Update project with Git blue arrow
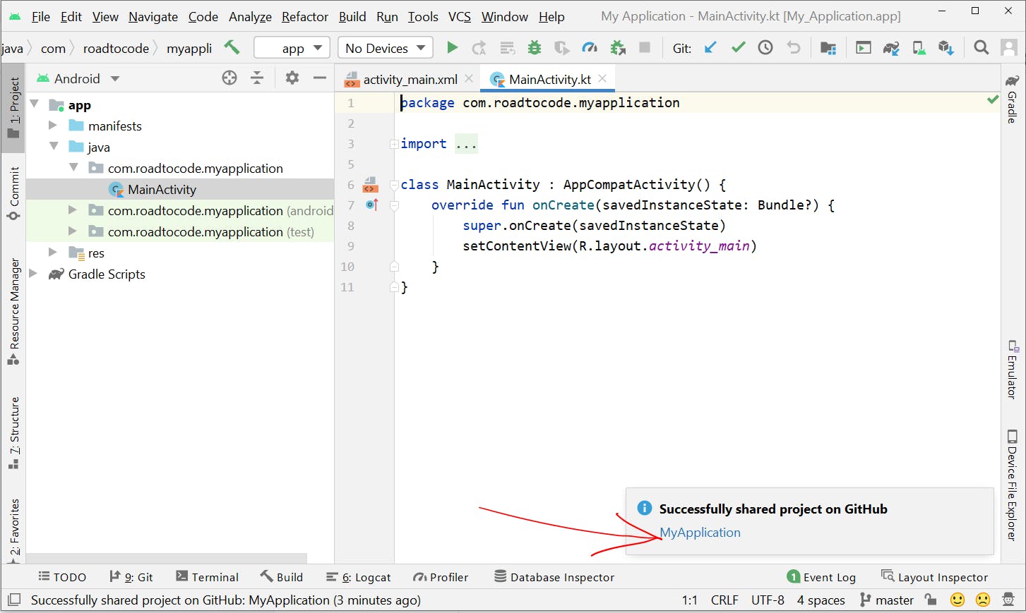Viewport: 1026px width, 613px height. [x=710, y=47]
